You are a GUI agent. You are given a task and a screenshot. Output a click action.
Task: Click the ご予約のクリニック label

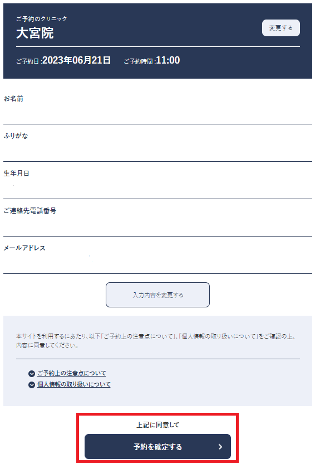[x=42, y=19]
